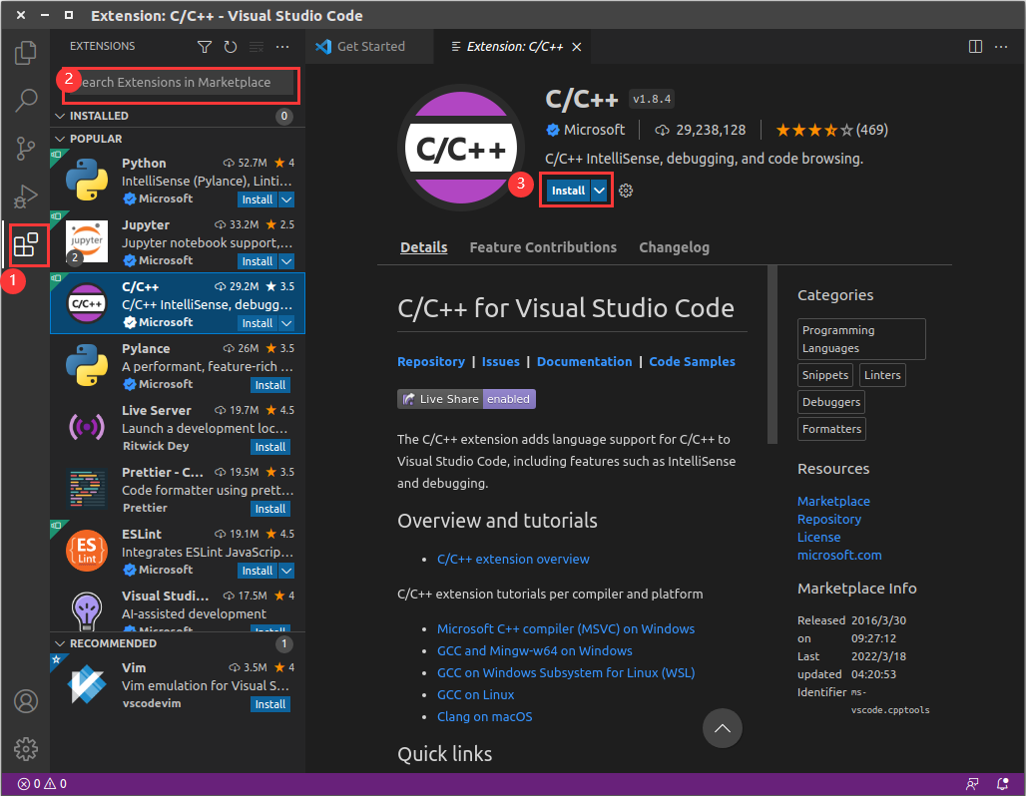
Task: Open the Details tab
Action: [424, 247]
